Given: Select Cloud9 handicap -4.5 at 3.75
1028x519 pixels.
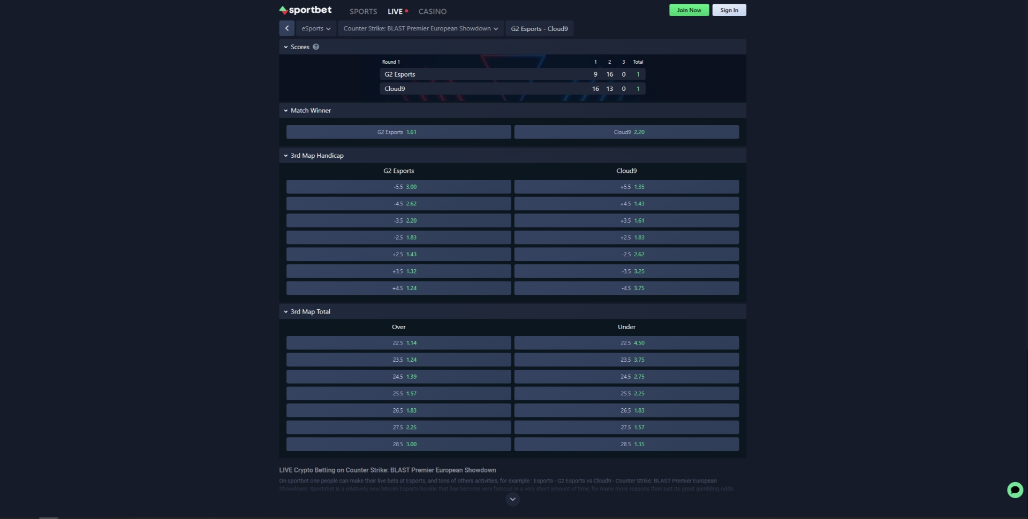Looking at the screenshot, I should click(626, 288).
